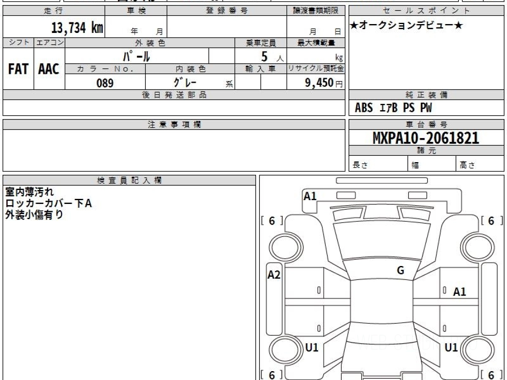Image resolution: width=507 pixels, height=380 pixels.
Task: Click the AAC air conditioner cell
Action: click(x=49, y=69)
